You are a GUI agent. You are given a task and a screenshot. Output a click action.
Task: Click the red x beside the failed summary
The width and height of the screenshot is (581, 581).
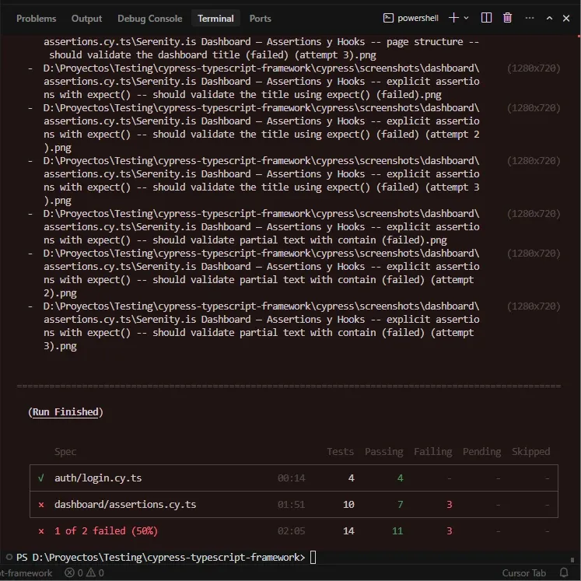coord(41,531)
